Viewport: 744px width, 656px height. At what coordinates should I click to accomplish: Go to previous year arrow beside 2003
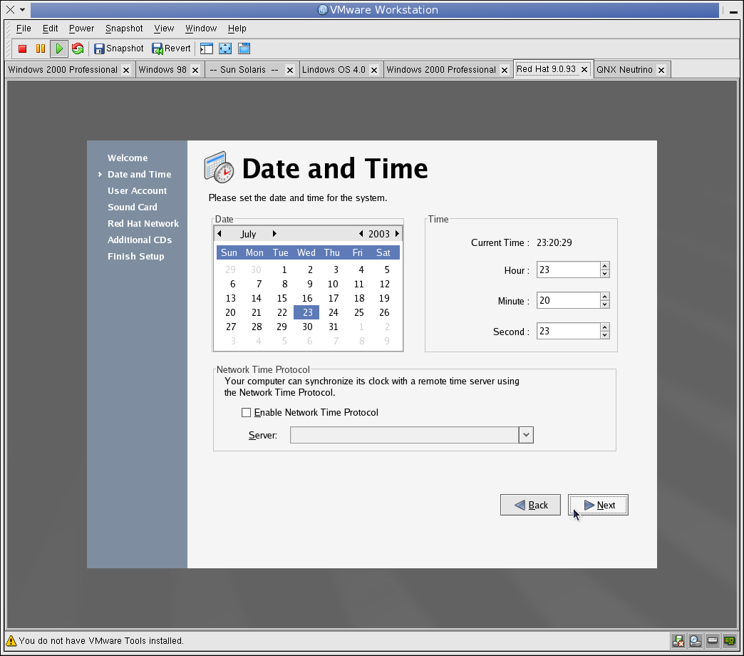(361, 234)
